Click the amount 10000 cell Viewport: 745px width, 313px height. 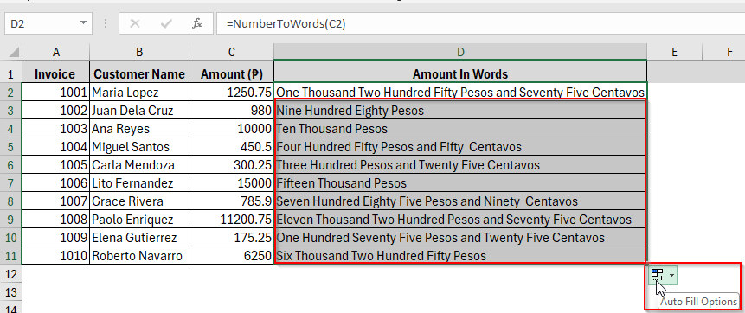231,129
